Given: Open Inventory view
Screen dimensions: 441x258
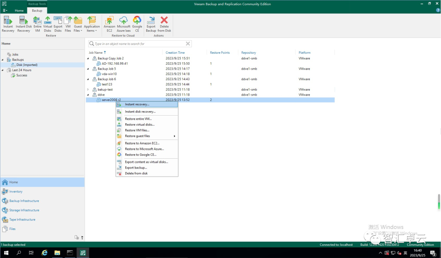Looking at the screenshot, I should (42, 192).
